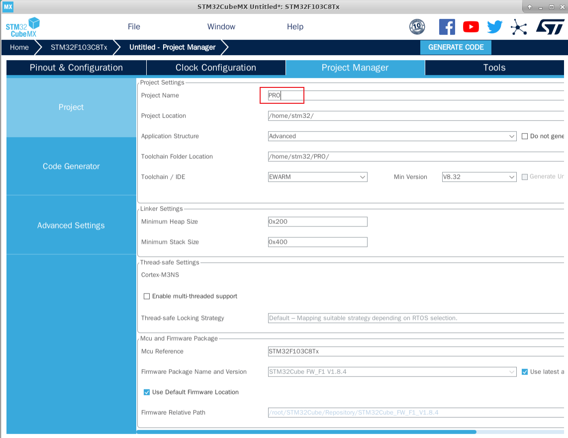This screenshot has height=438, width=568.
Task: Click the 'Minimum Heap Size' label
Action: point(170,221)
